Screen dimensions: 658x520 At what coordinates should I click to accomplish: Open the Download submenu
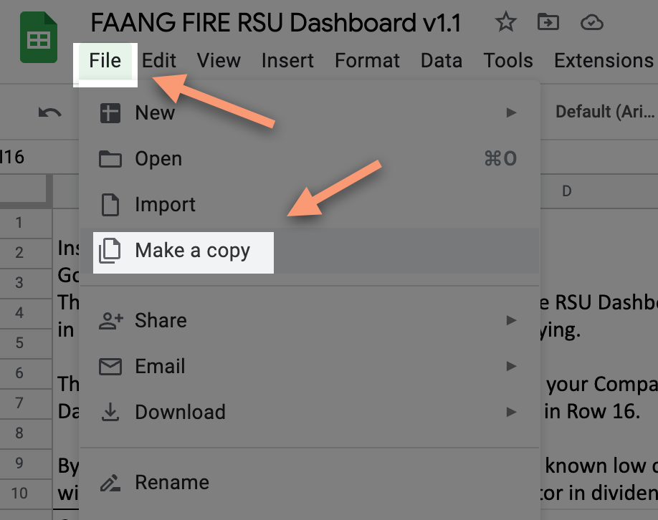(511, 412)
